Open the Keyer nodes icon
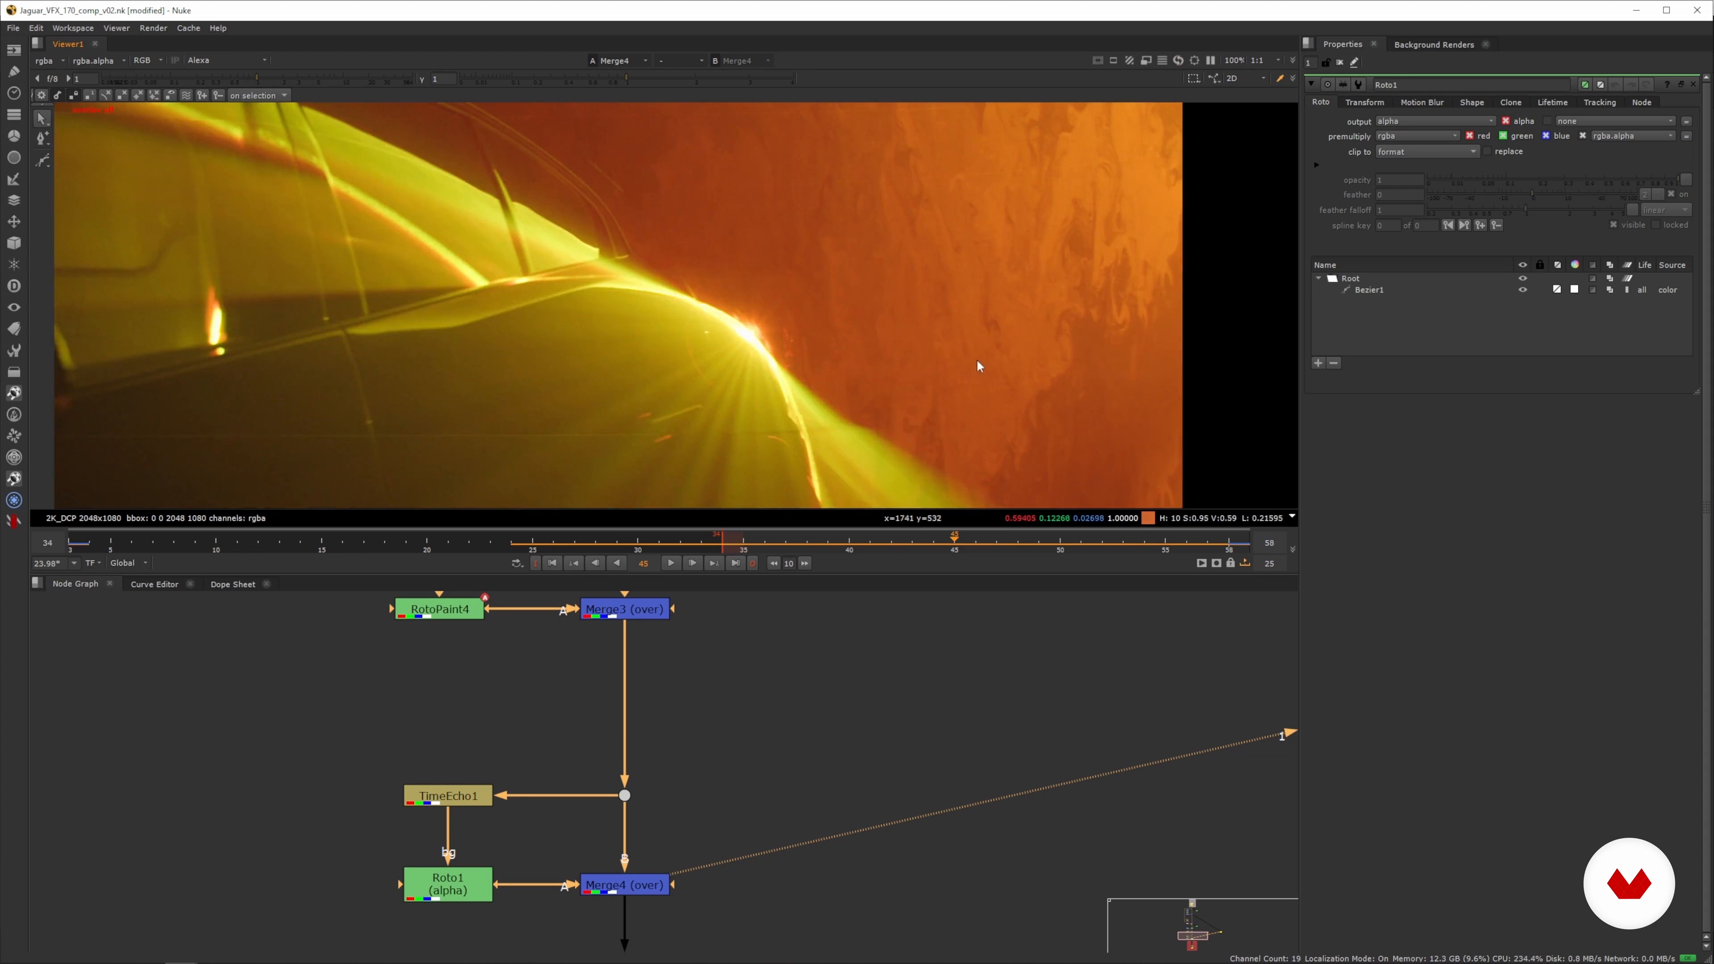 click(x=13, y=179)
